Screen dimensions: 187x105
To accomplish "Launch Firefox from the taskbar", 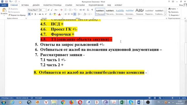I will click(x=71, y=102).
